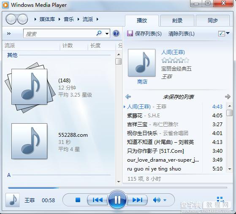Select playlist song 祝你生日快乐
Viewport: 236px width, 214px height.
point(175,133)
